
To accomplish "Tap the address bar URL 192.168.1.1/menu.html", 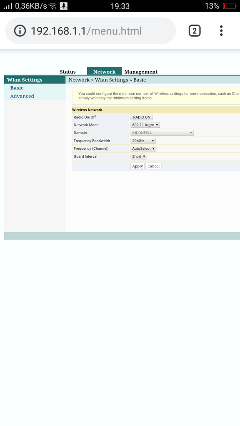I will [86, 31].
